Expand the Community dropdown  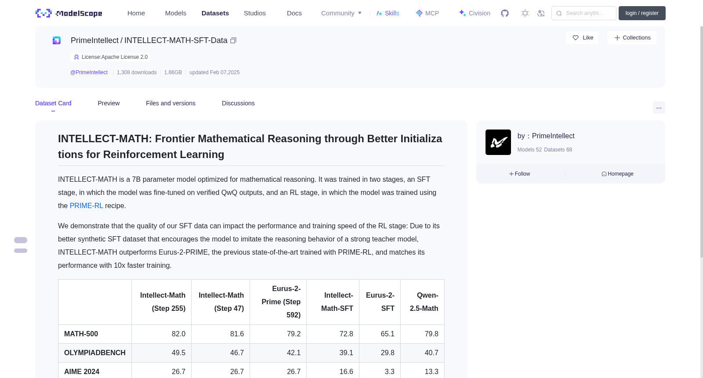pos(341,13)
